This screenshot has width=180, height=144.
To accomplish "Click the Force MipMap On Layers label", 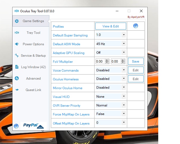I will click(x=71, y=114).
